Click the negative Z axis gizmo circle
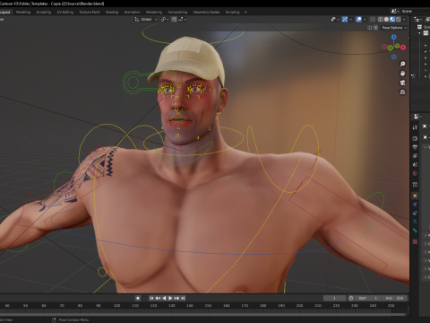Image resolution: width=430 pixels, height=323 pixels. pyautogui.click(x=394, y=57)
